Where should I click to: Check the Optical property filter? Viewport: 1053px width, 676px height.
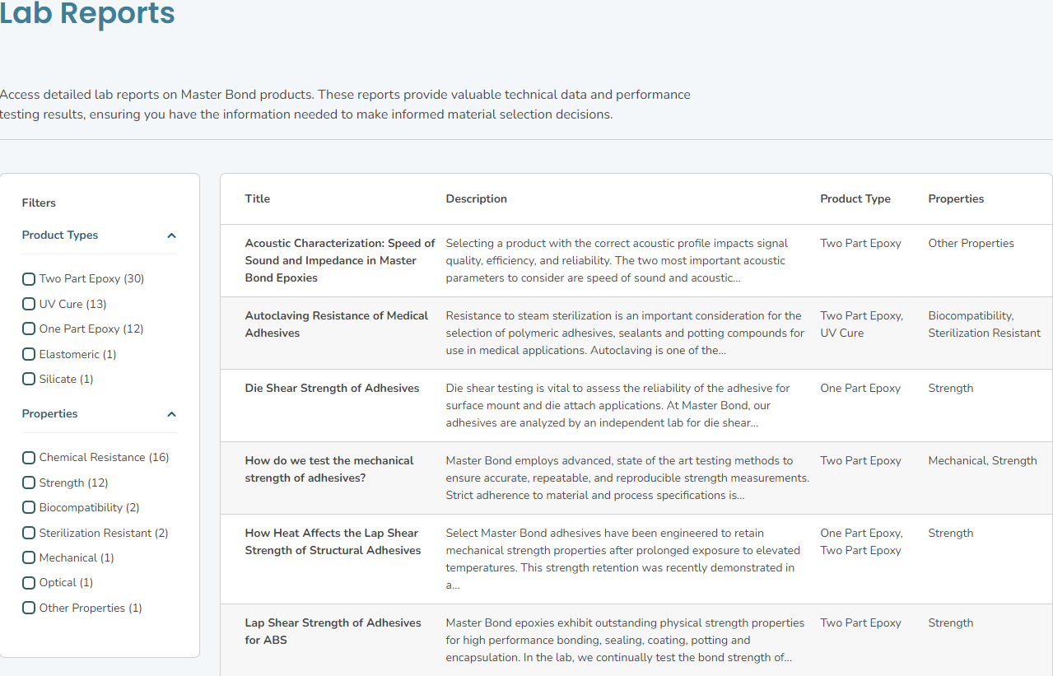pos(29,583)
